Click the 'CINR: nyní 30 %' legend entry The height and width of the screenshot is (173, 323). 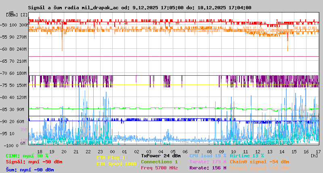(x=27, y=156)
